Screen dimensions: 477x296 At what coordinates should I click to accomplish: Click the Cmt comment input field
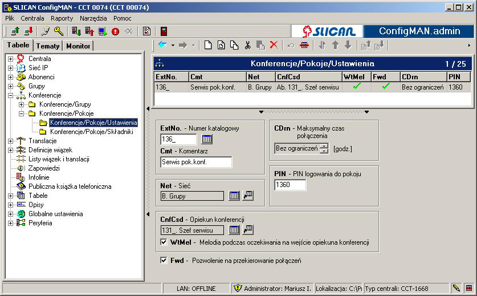pyautogui.click(x=196, y=162)
